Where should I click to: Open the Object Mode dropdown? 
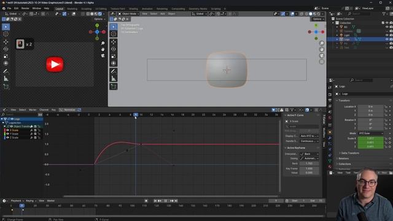[x=128, y=14]
